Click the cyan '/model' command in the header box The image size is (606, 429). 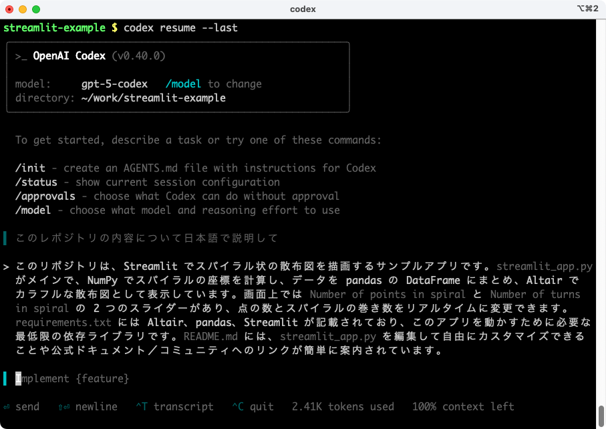coord(183,84)
